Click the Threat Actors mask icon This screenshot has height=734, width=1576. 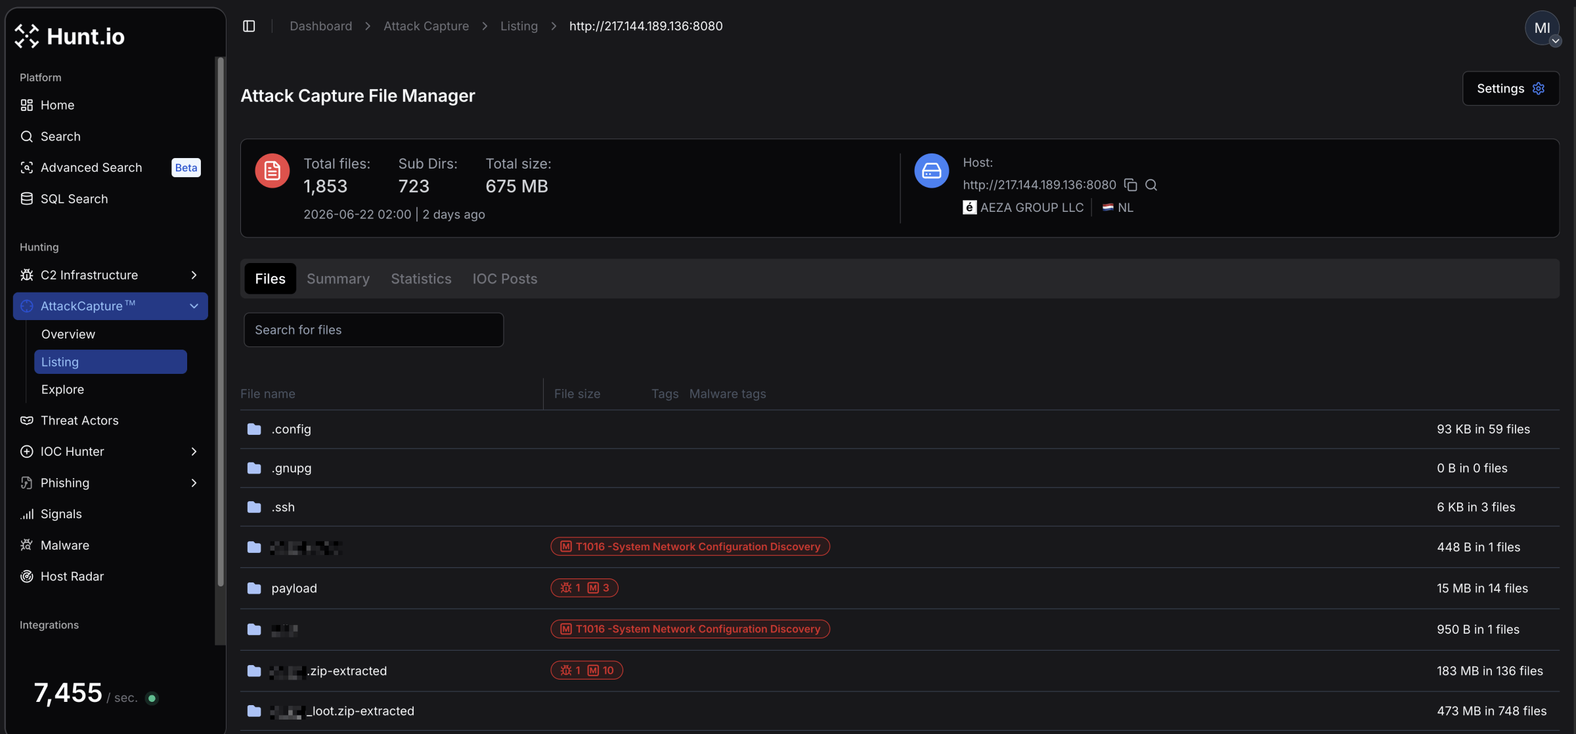coord(26,420)
